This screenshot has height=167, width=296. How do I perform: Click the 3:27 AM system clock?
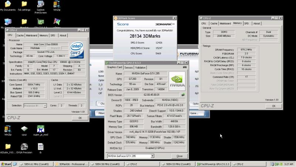coord(289,164)
